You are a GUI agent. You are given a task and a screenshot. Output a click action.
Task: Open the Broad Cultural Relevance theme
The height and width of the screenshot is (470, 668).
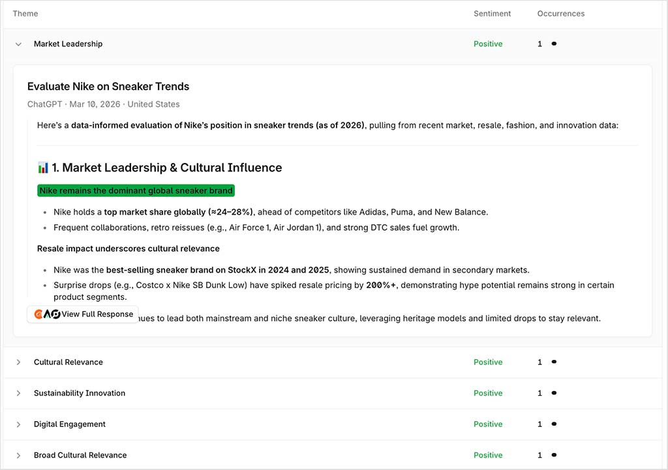coord(18,455)
